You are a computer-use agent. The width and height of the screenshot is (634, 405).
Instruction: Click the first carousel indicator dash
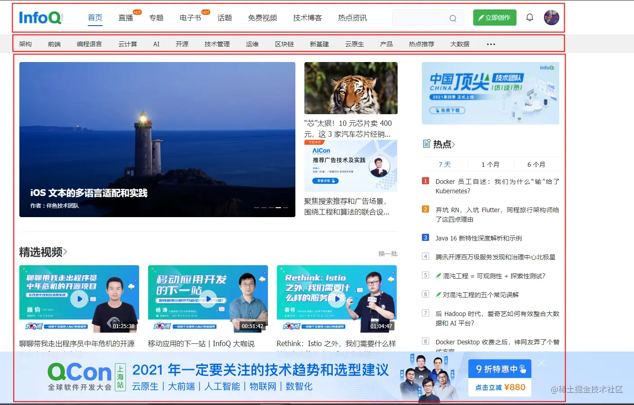257,208
